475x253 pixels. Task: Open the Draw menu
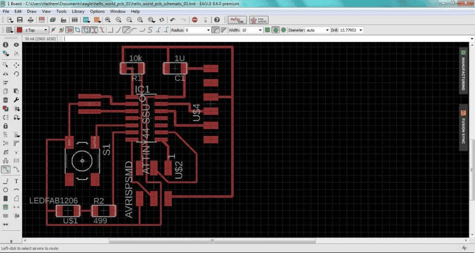tap(32, 11)
